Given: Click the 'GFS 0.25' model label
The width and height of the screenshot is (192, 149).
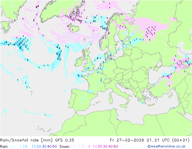Looking at the screenshot, I should tap(65, 140).
